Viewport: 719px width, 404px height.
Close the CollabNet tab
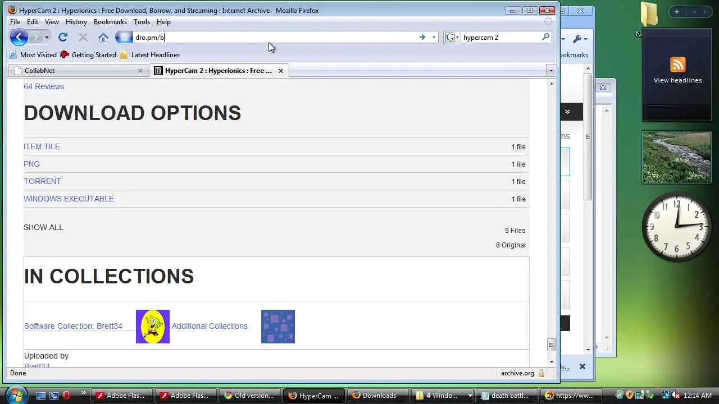pyautogui.click(x=140, y=71)
